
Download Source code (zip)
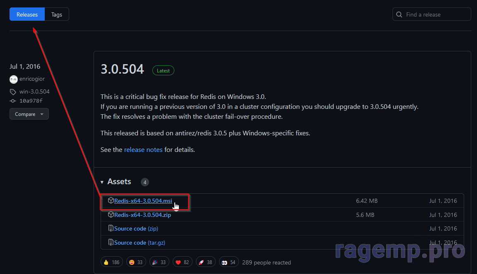[x=136, y=228]
